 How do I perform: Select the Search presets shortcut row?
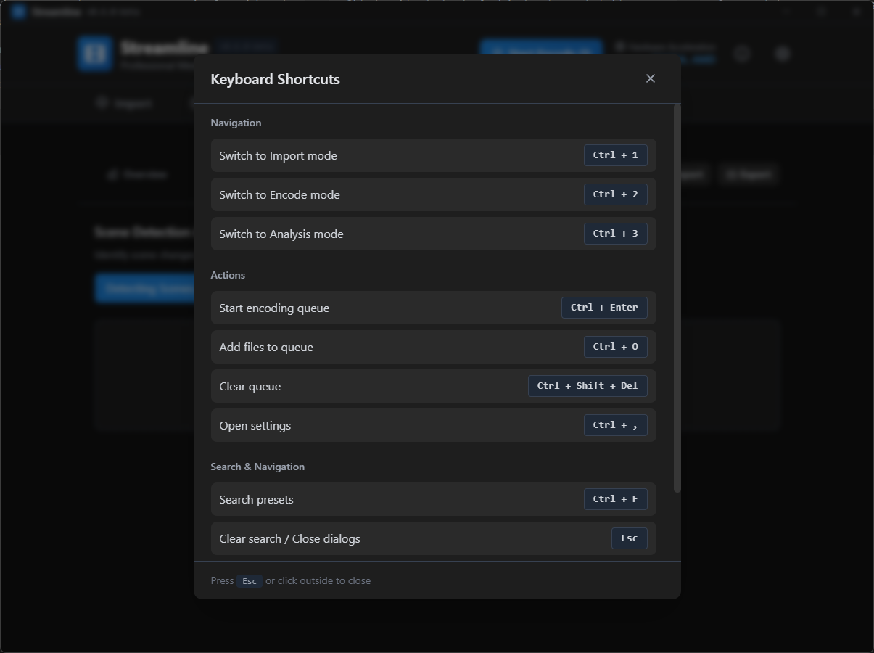pos(433,498)
